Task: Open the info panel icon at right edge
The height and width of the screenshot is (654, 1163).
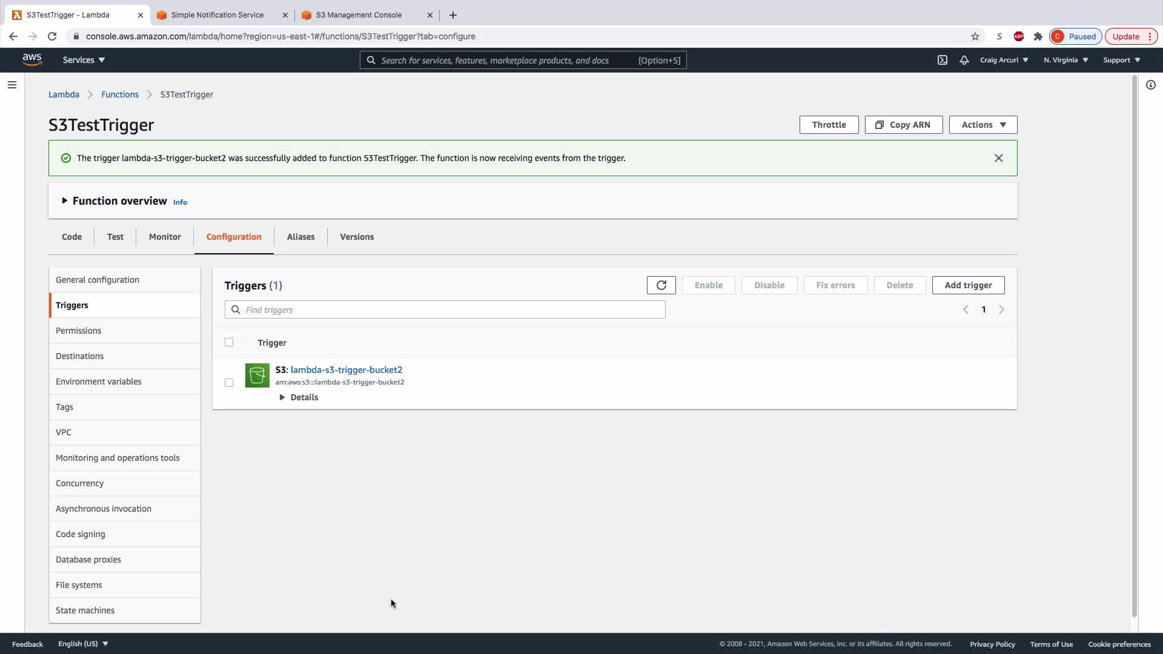Action: (1150, 85)
